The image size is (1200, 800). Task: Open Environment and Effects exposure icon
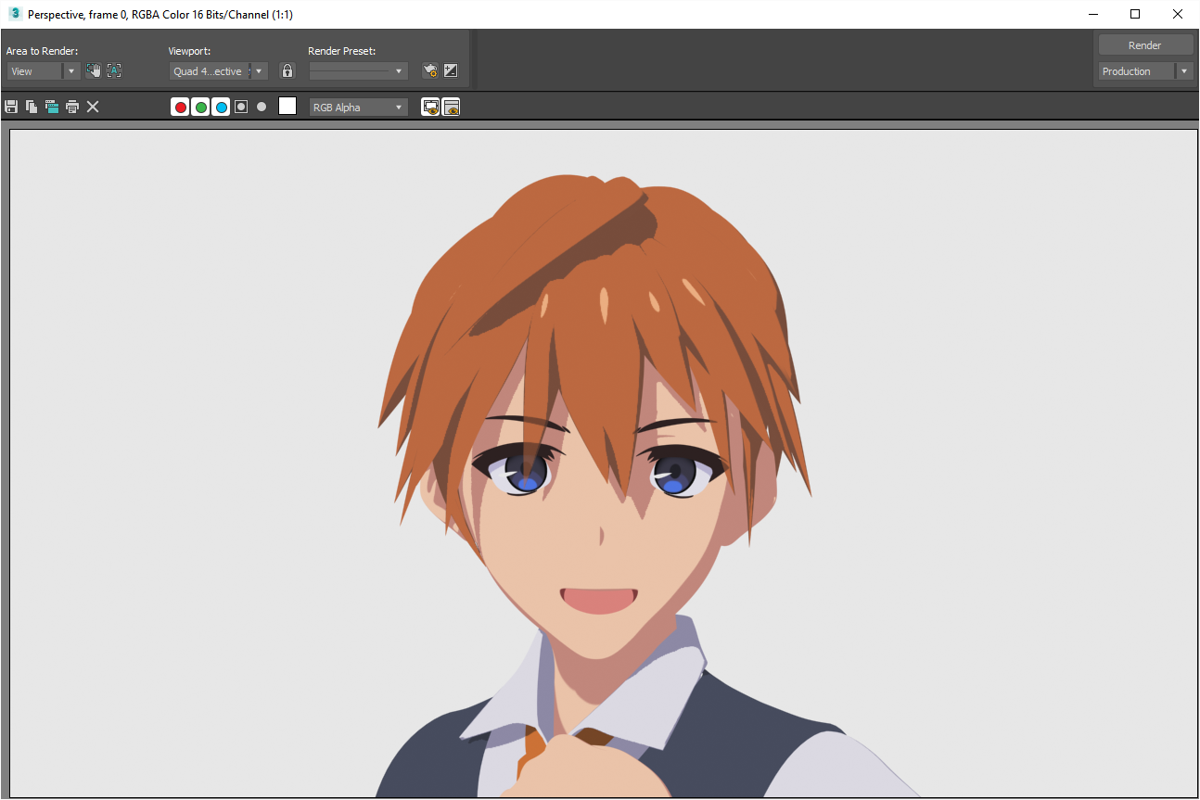point(451,70)
